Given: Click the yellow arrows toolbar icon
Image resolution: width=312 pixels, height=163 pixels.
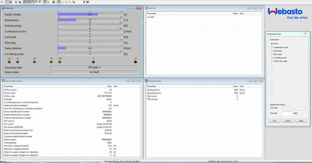Looking at the screenshot, I should (74, 2).
